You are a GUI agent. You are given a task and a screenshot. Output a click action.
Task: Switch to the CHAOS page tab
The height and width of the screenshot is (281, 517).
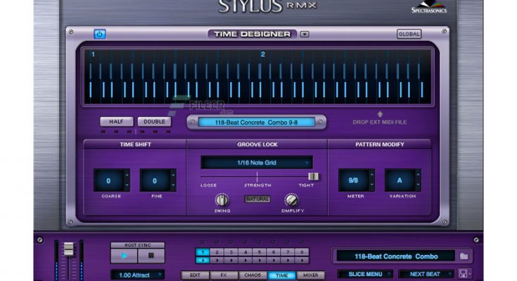pos(253,275)
